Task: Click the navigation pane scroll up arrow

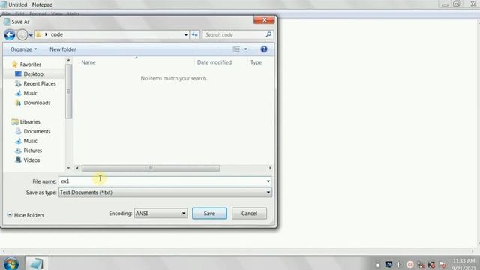Action: click(x=68, y=60)
